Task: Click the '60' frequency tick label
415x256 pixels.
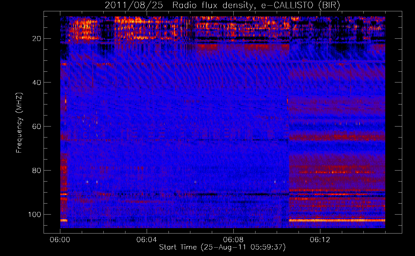Action: (x=37, y=126)
